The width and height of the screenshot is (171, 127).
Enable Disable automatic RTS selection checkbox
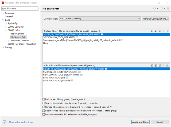pyautogui.click(x=44, y=114)
